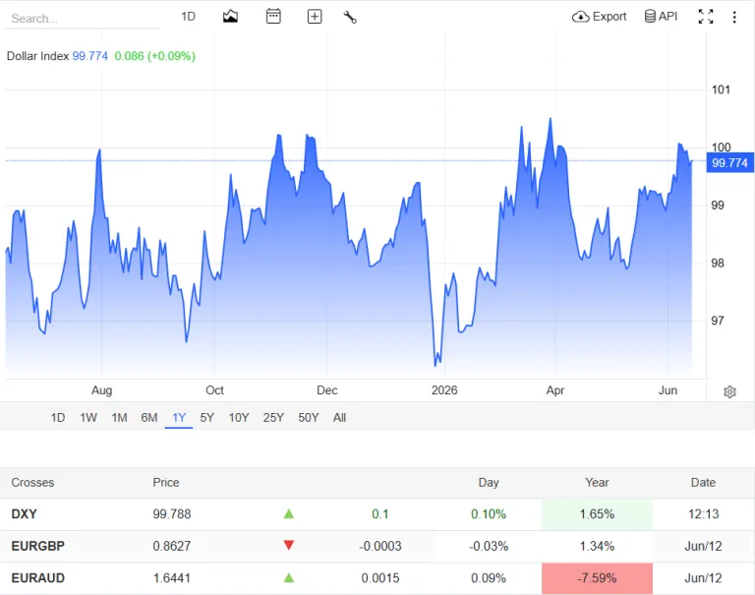The width and height of the screenshot is (755, 595).
Task: Click the EURGBP red down arrow
Action: click(289, 546)
